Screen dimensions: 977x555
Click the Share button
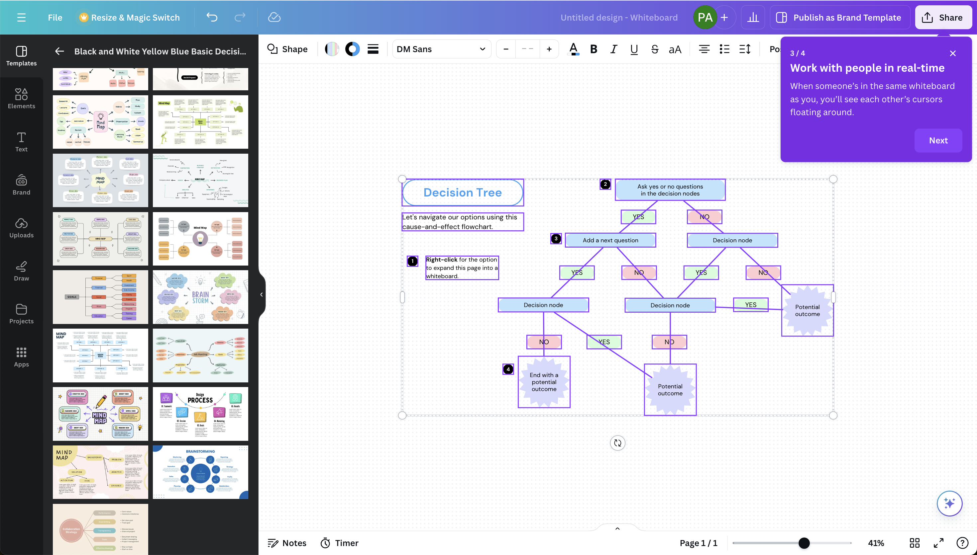(x=943, y=18)
